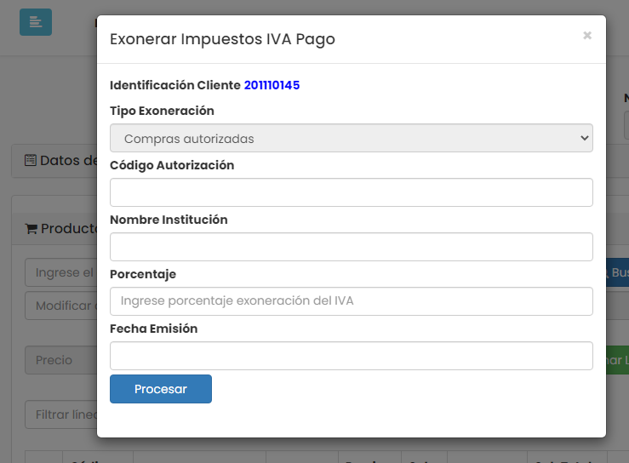Click the dialog title Exonerar Impuestos IVA Pago
This screenshot has width=629, height=463.
(222, 39)
